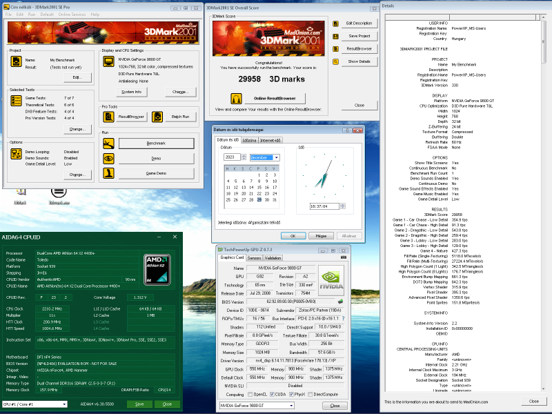Click the AMD Athlon X2 logo in AIDA64
This screenshot has height=414, width=552.
point(157,269)
